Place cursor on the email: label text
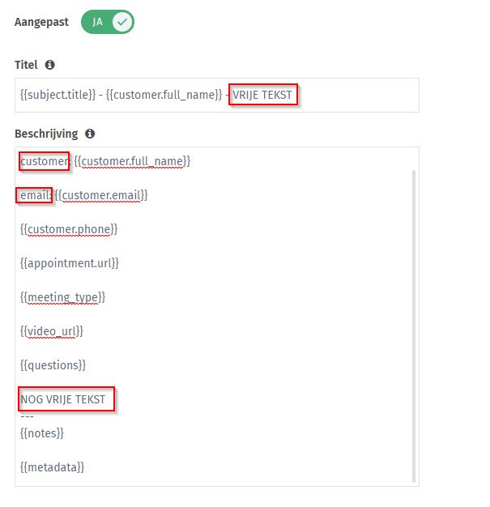 point(36,195)
